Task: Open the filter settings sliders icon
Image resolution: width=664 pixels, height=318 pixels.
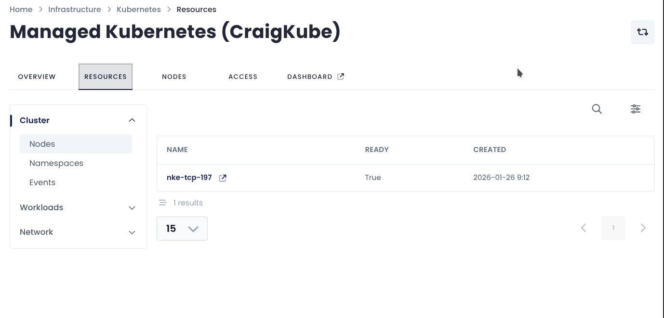Action: (635, 109)
